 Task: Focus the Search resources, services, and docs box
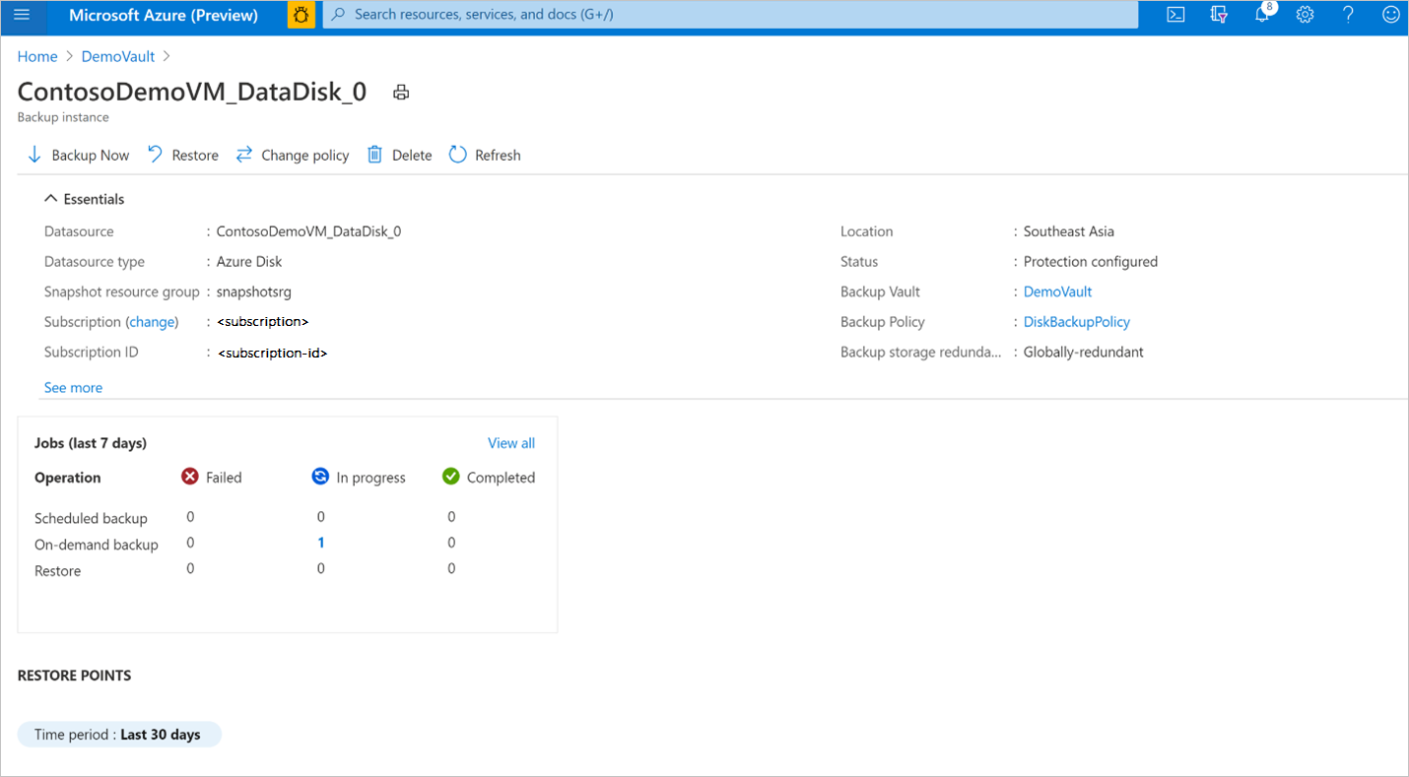[730, 15]
